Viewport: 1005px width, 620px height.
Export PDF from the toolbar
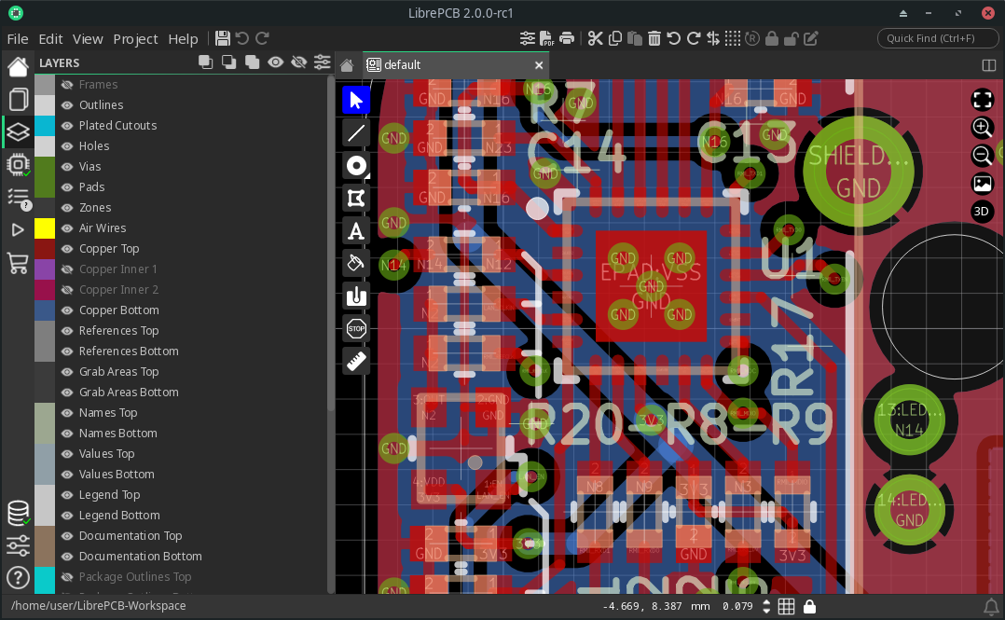pyautogui.click(x=547, y=38)
